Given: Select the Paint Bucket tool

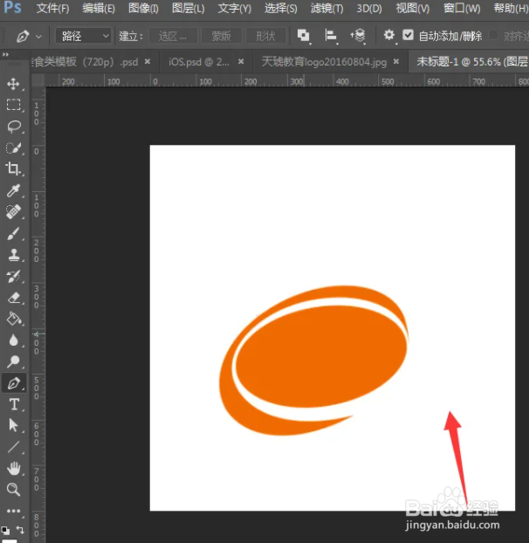Looking at the screenshot, I should 13,319.
